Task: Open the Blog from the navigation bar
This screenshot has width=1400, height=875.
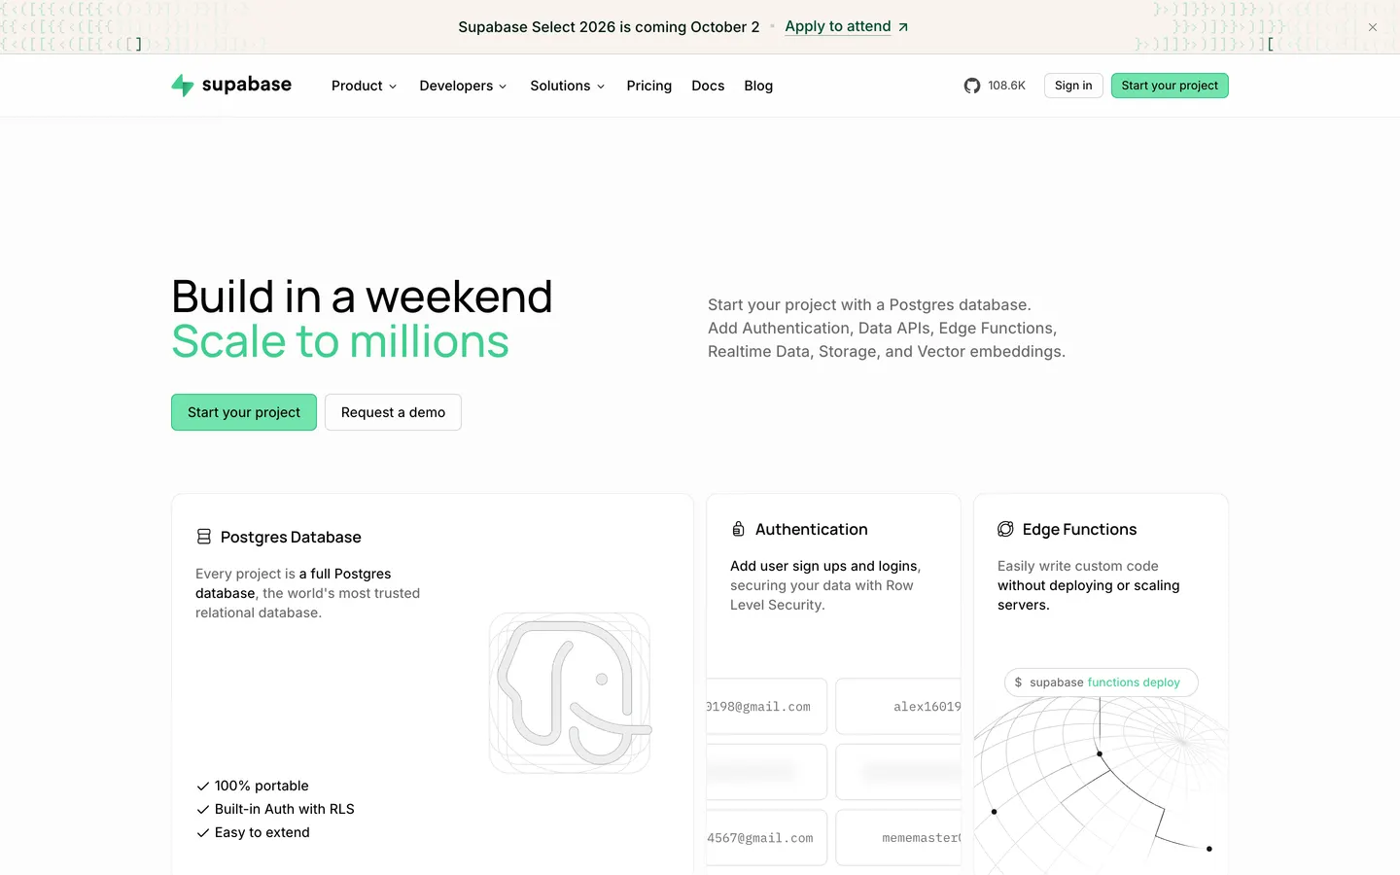Action: 758,86
